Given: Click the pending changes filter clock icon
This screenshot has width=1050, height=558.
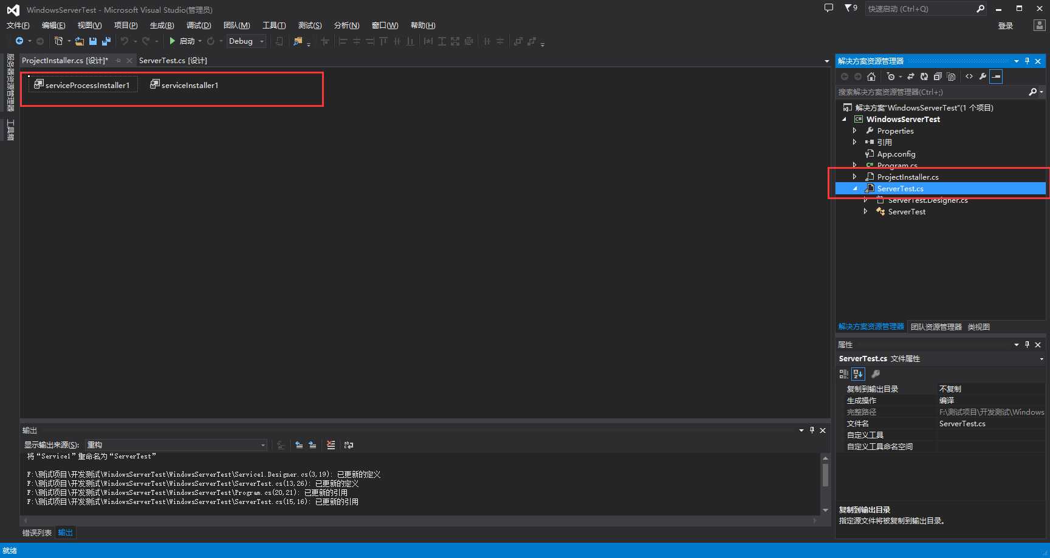Looking at the screenshot, I should (891, 77).
